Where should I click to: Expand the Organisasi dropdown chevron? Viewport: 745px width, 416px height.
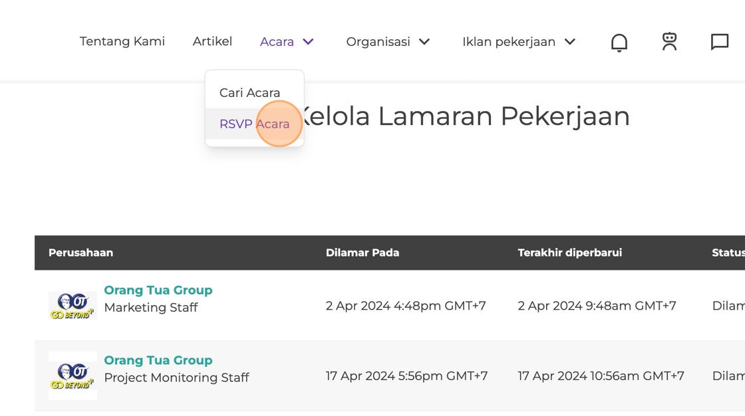click(x=424, y=42)
